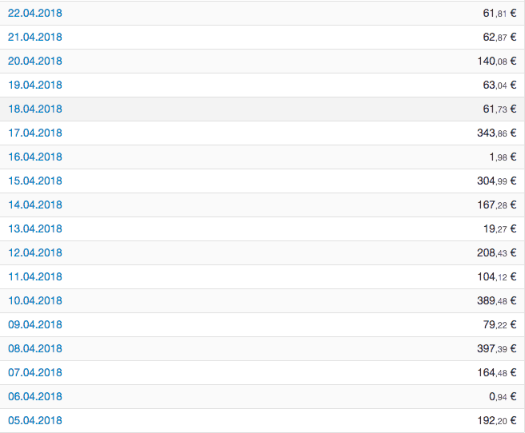Select the 06.04.2018 date link
Viewport: 525px width, 433px height.
(35, 396)
